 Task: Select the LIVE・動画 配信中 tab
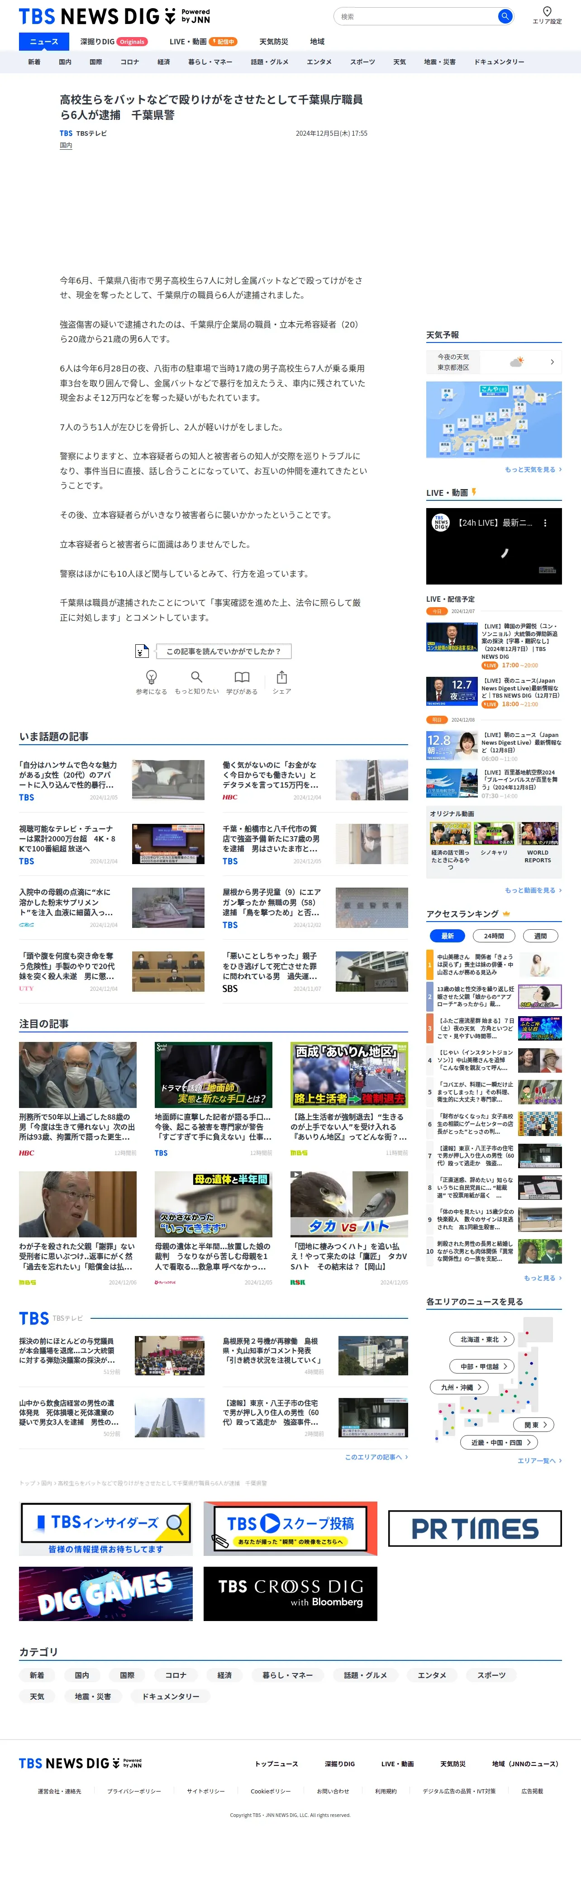[203, 42]
